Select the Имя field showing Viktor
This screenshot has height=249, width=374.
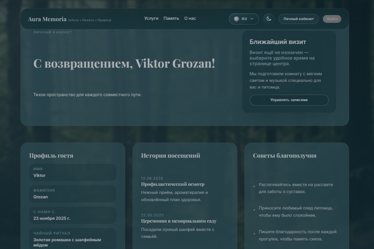[73, 172]
